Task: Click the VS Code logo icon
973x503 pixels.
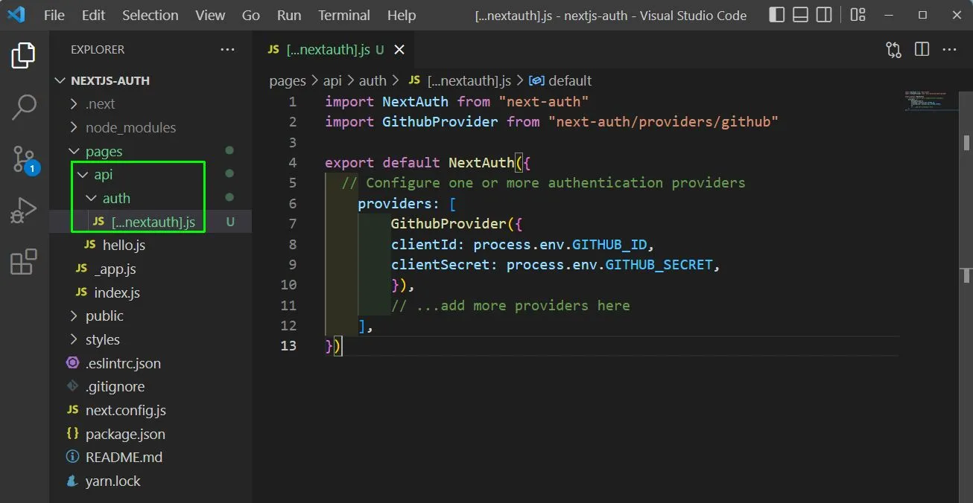Action: point(16,15)
